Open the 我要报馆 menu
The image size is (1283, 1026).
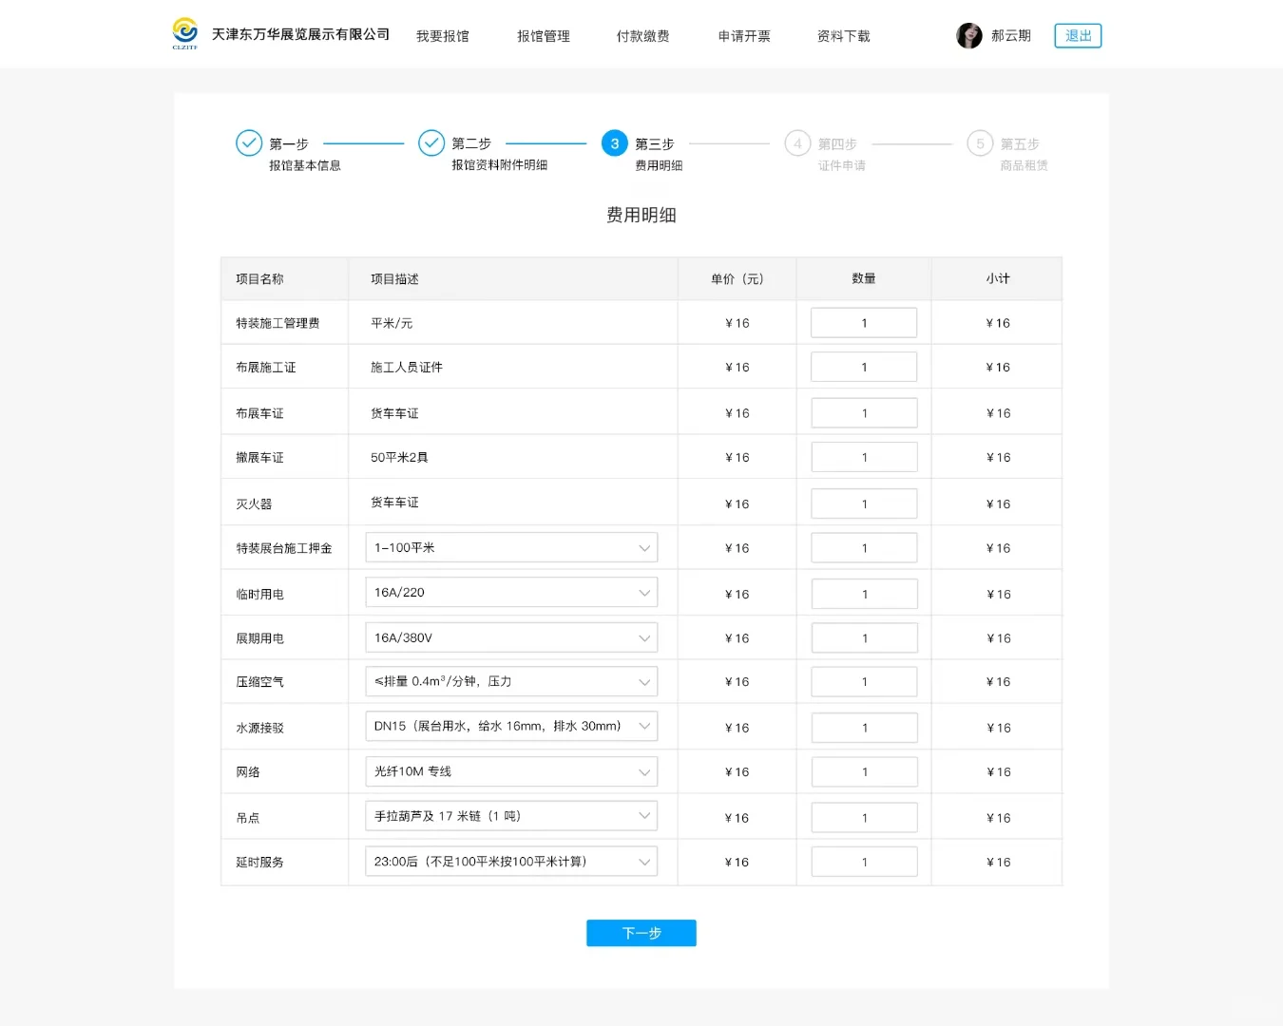(x=442, y=36)
